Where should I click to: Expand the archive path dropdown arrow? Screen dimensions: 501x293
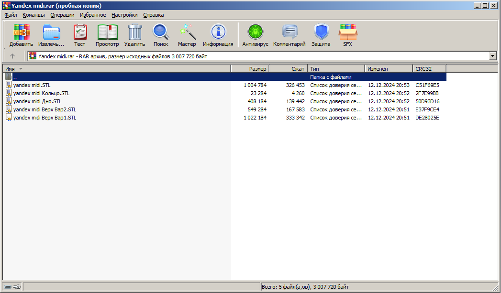coord(493,56)
